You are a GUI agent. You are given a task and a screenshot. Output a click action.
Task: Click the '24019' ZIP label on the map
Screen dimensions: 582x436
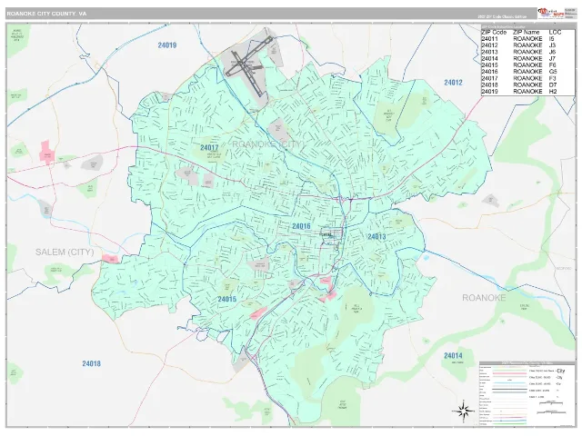(167, 45)
